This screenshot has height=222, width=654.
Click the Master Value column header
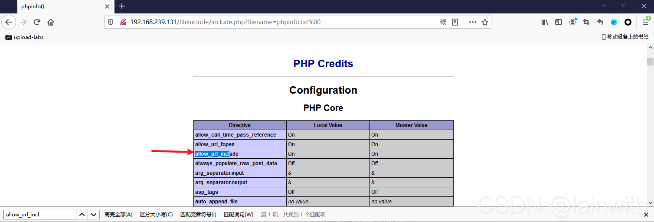click(x=411, y=125)
